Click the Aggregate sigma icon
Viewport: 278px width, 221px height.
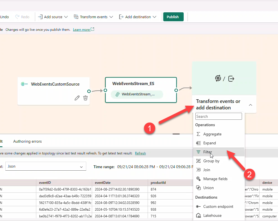pos(198,134)
